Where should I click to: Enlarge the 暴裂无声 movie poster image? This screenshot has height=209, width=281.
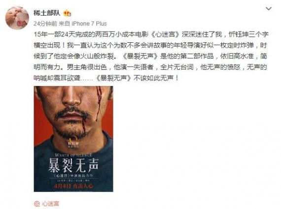73,139
